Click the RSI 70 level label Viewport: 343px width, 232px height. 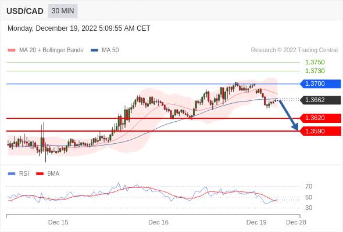pos(309,186)
